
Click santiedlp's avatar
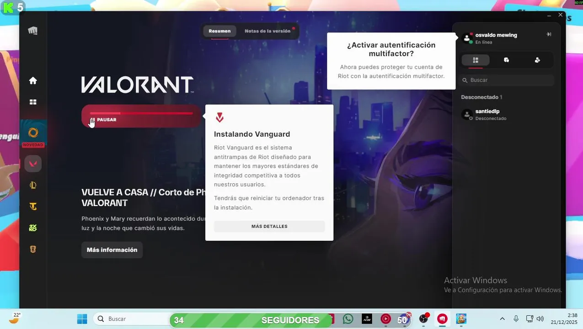pos(467,115)
